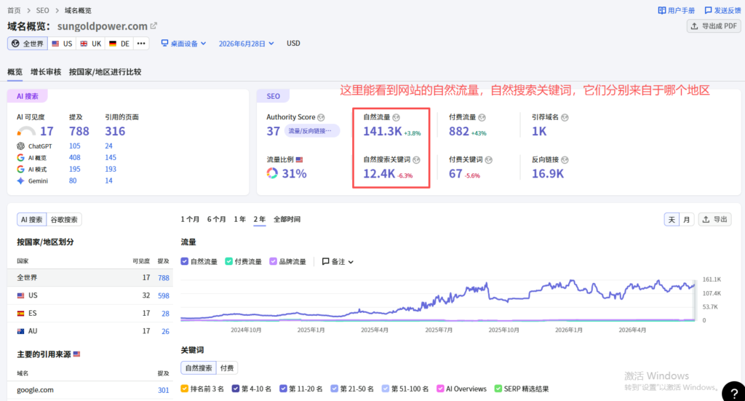Toggle the 第 4-10 名 checkbox
Screen dimensions: 745x401
coord(236,389)
